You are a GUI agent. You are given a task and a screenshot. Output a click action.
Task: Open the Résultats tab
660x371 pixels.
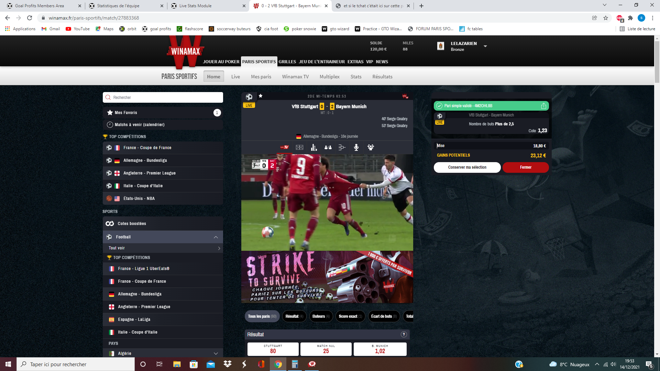click(x=382, y=77)
